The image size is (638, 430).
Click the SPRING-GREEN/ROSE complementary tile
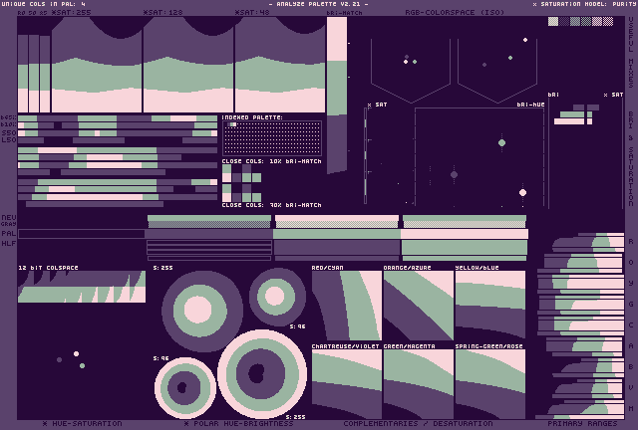[x=489, y=384]
